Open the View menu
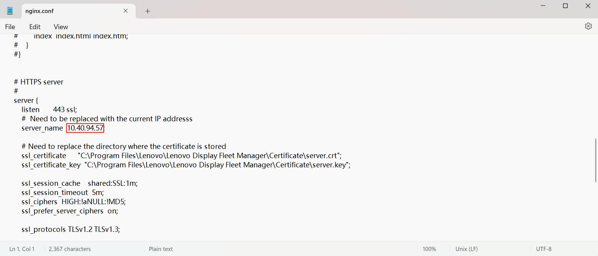The image size is (598, 256). (x=61, y=26)
